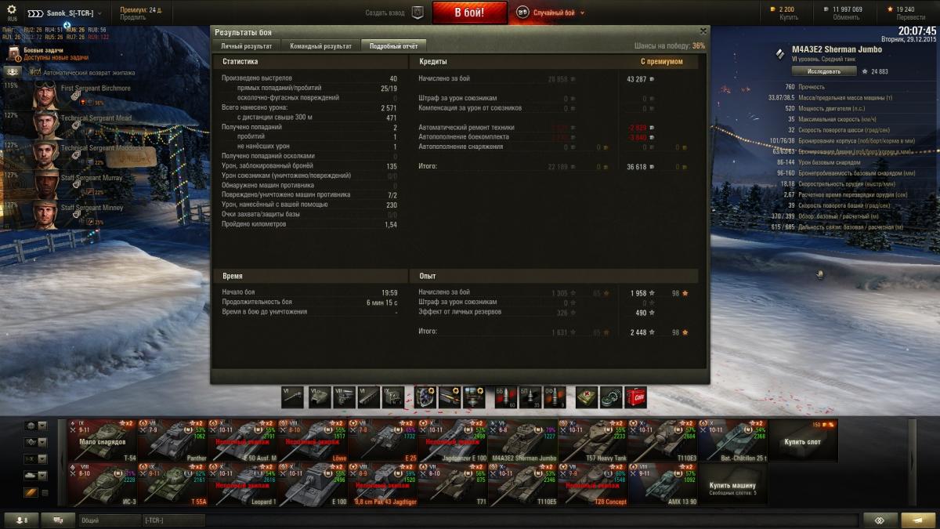Open the Cola case consumable slot
The height and width of the screenshot is (529, 940).
[636, 397]
